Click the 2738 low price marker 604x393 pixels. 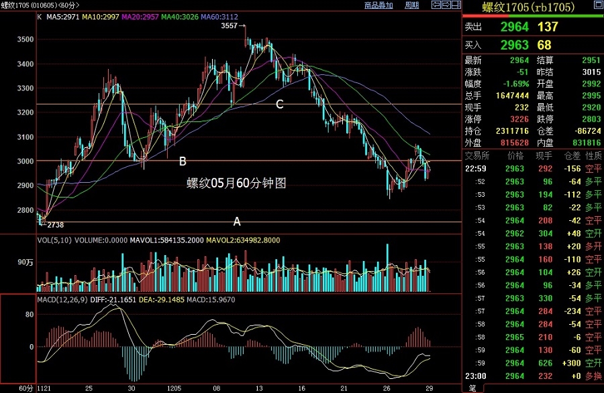click(56, 225)
